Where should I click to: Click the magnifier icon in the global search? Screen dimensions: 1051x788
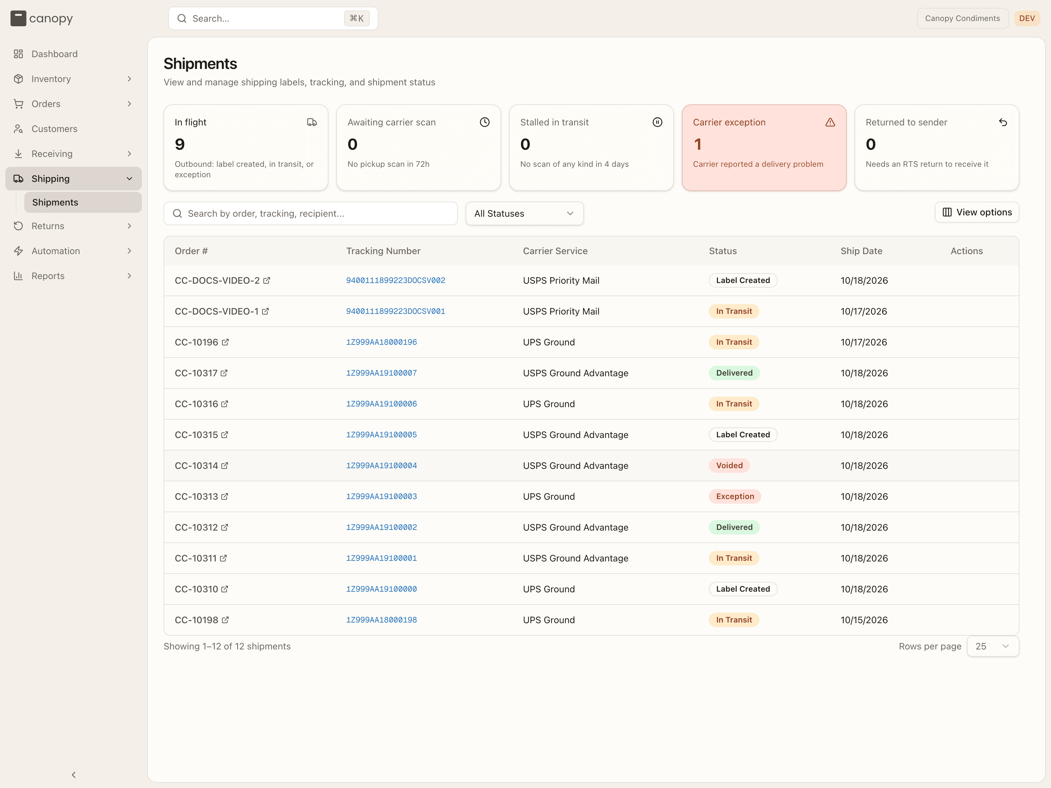click(182, 18)
